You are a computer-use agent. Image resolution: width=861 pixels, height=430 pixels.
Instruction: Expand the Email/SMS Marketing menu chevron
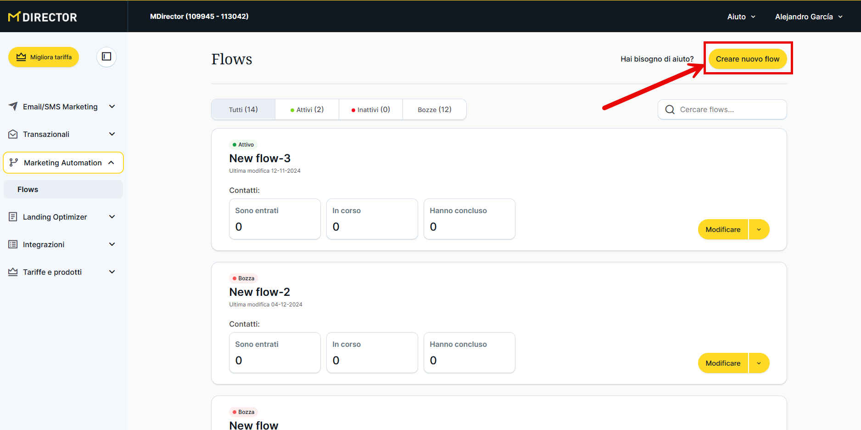click(x=112, y=107)
